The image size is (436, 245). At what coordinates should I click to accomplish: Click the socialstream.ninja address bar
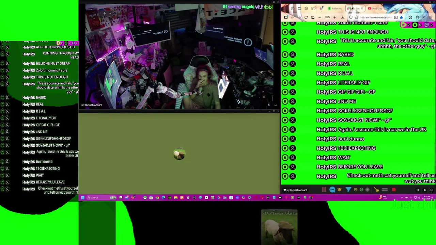[376, 17]
